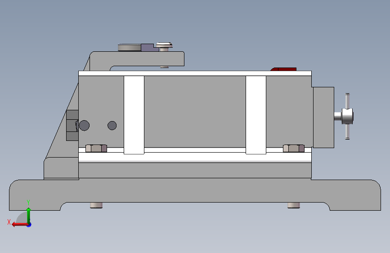Select the red block on top of the body
This screenshot has width=390, height=253.
(x=283, y=69)
